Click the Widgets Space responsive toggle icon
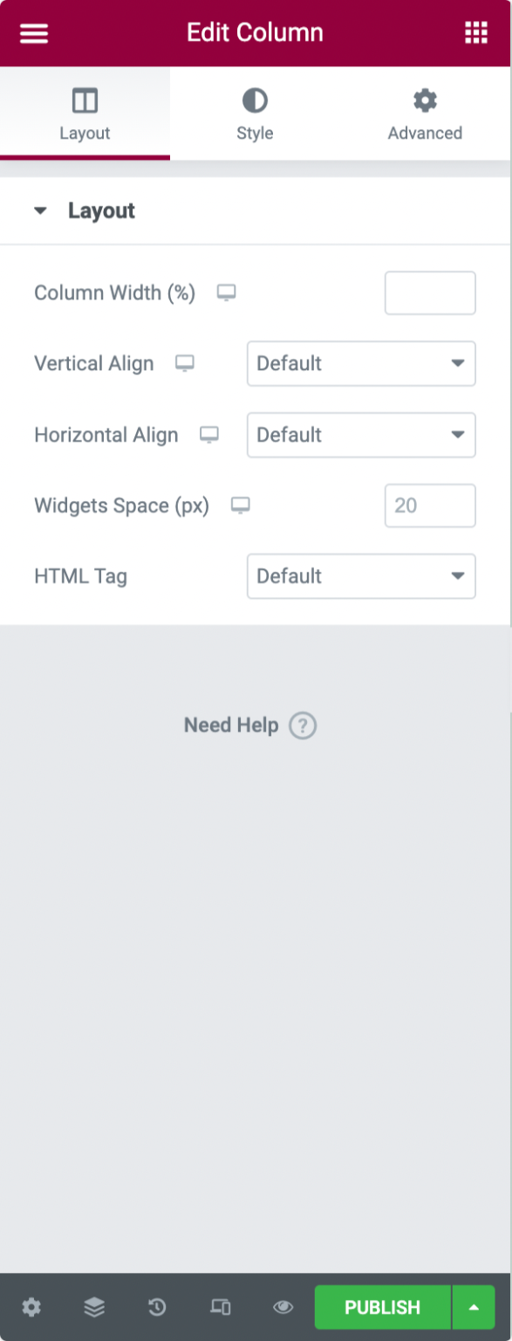The image size is (512, 1341). [x=241, y=505]
